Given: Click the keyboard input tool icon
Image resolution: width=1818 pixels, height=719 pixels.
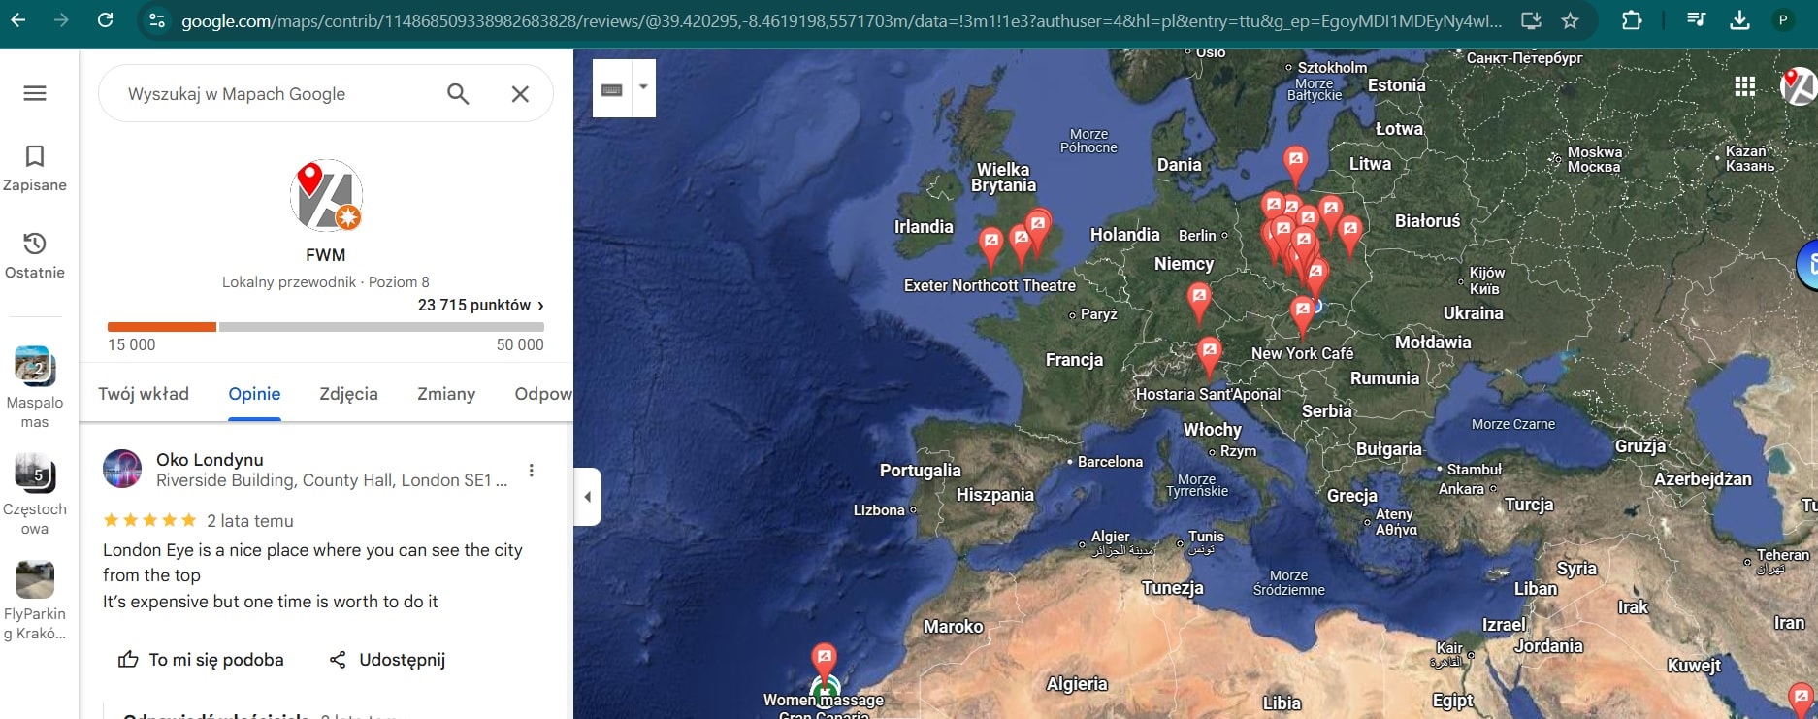Looking at the screenshot, I should (612, 88).
